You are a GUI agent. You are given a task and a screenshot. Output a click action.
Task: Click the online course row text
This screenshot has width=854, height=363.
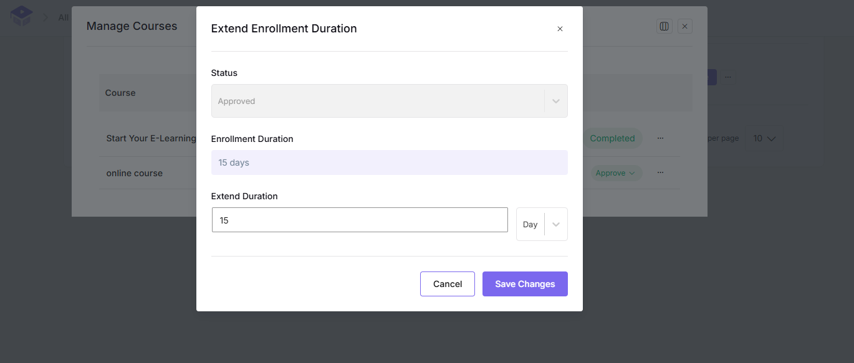click(x=134, y=173)
